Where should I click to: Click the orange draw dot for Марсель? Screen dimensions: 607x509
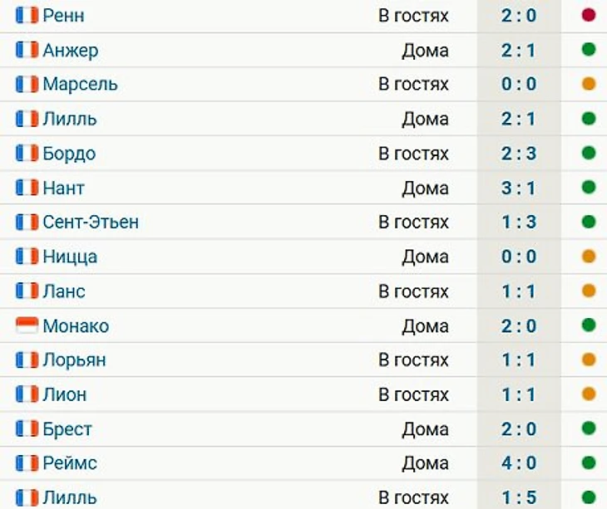point(589,84)
